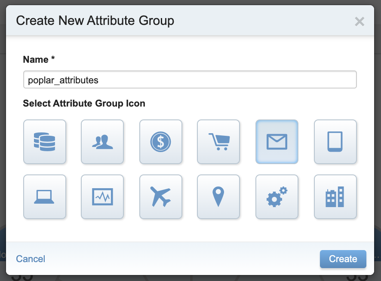Select the database stack icon
Image resolution: width=381 pixels, height=281 pixels.
[45, 142]
